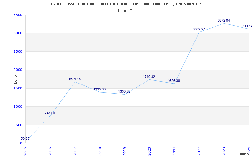
Task: Click year label 2020
Action: tap(149, 151)
